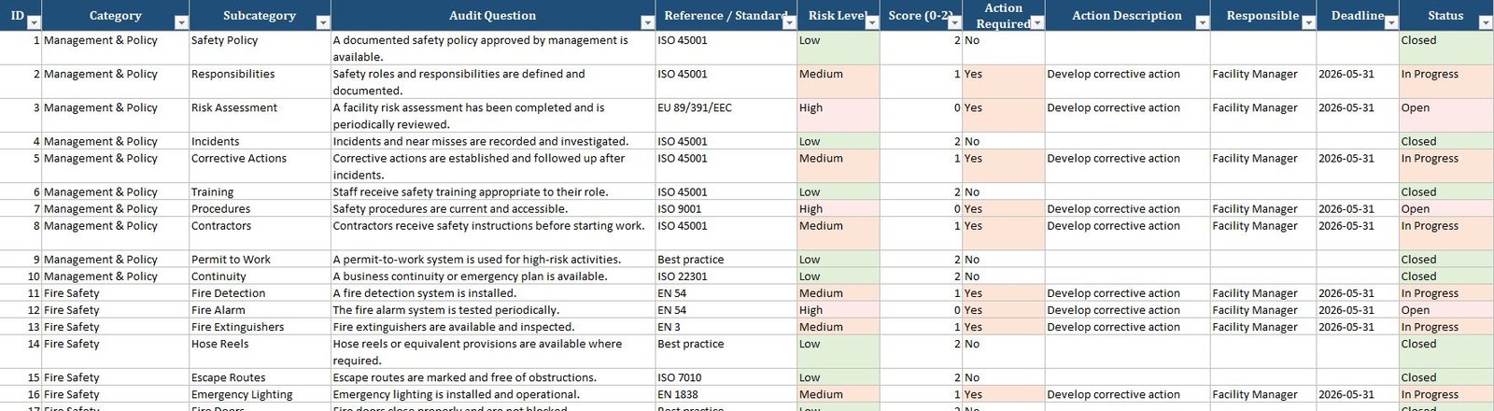Open the Category column filter dropdown
Screen dimensions: 1494x411
pyautogui.click(x=181, y=22)
